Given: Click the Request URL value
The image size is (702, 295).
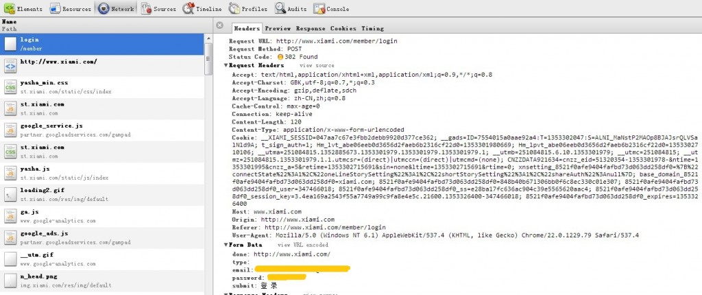Looking at the screenshot, I should (x=337, y=40).
